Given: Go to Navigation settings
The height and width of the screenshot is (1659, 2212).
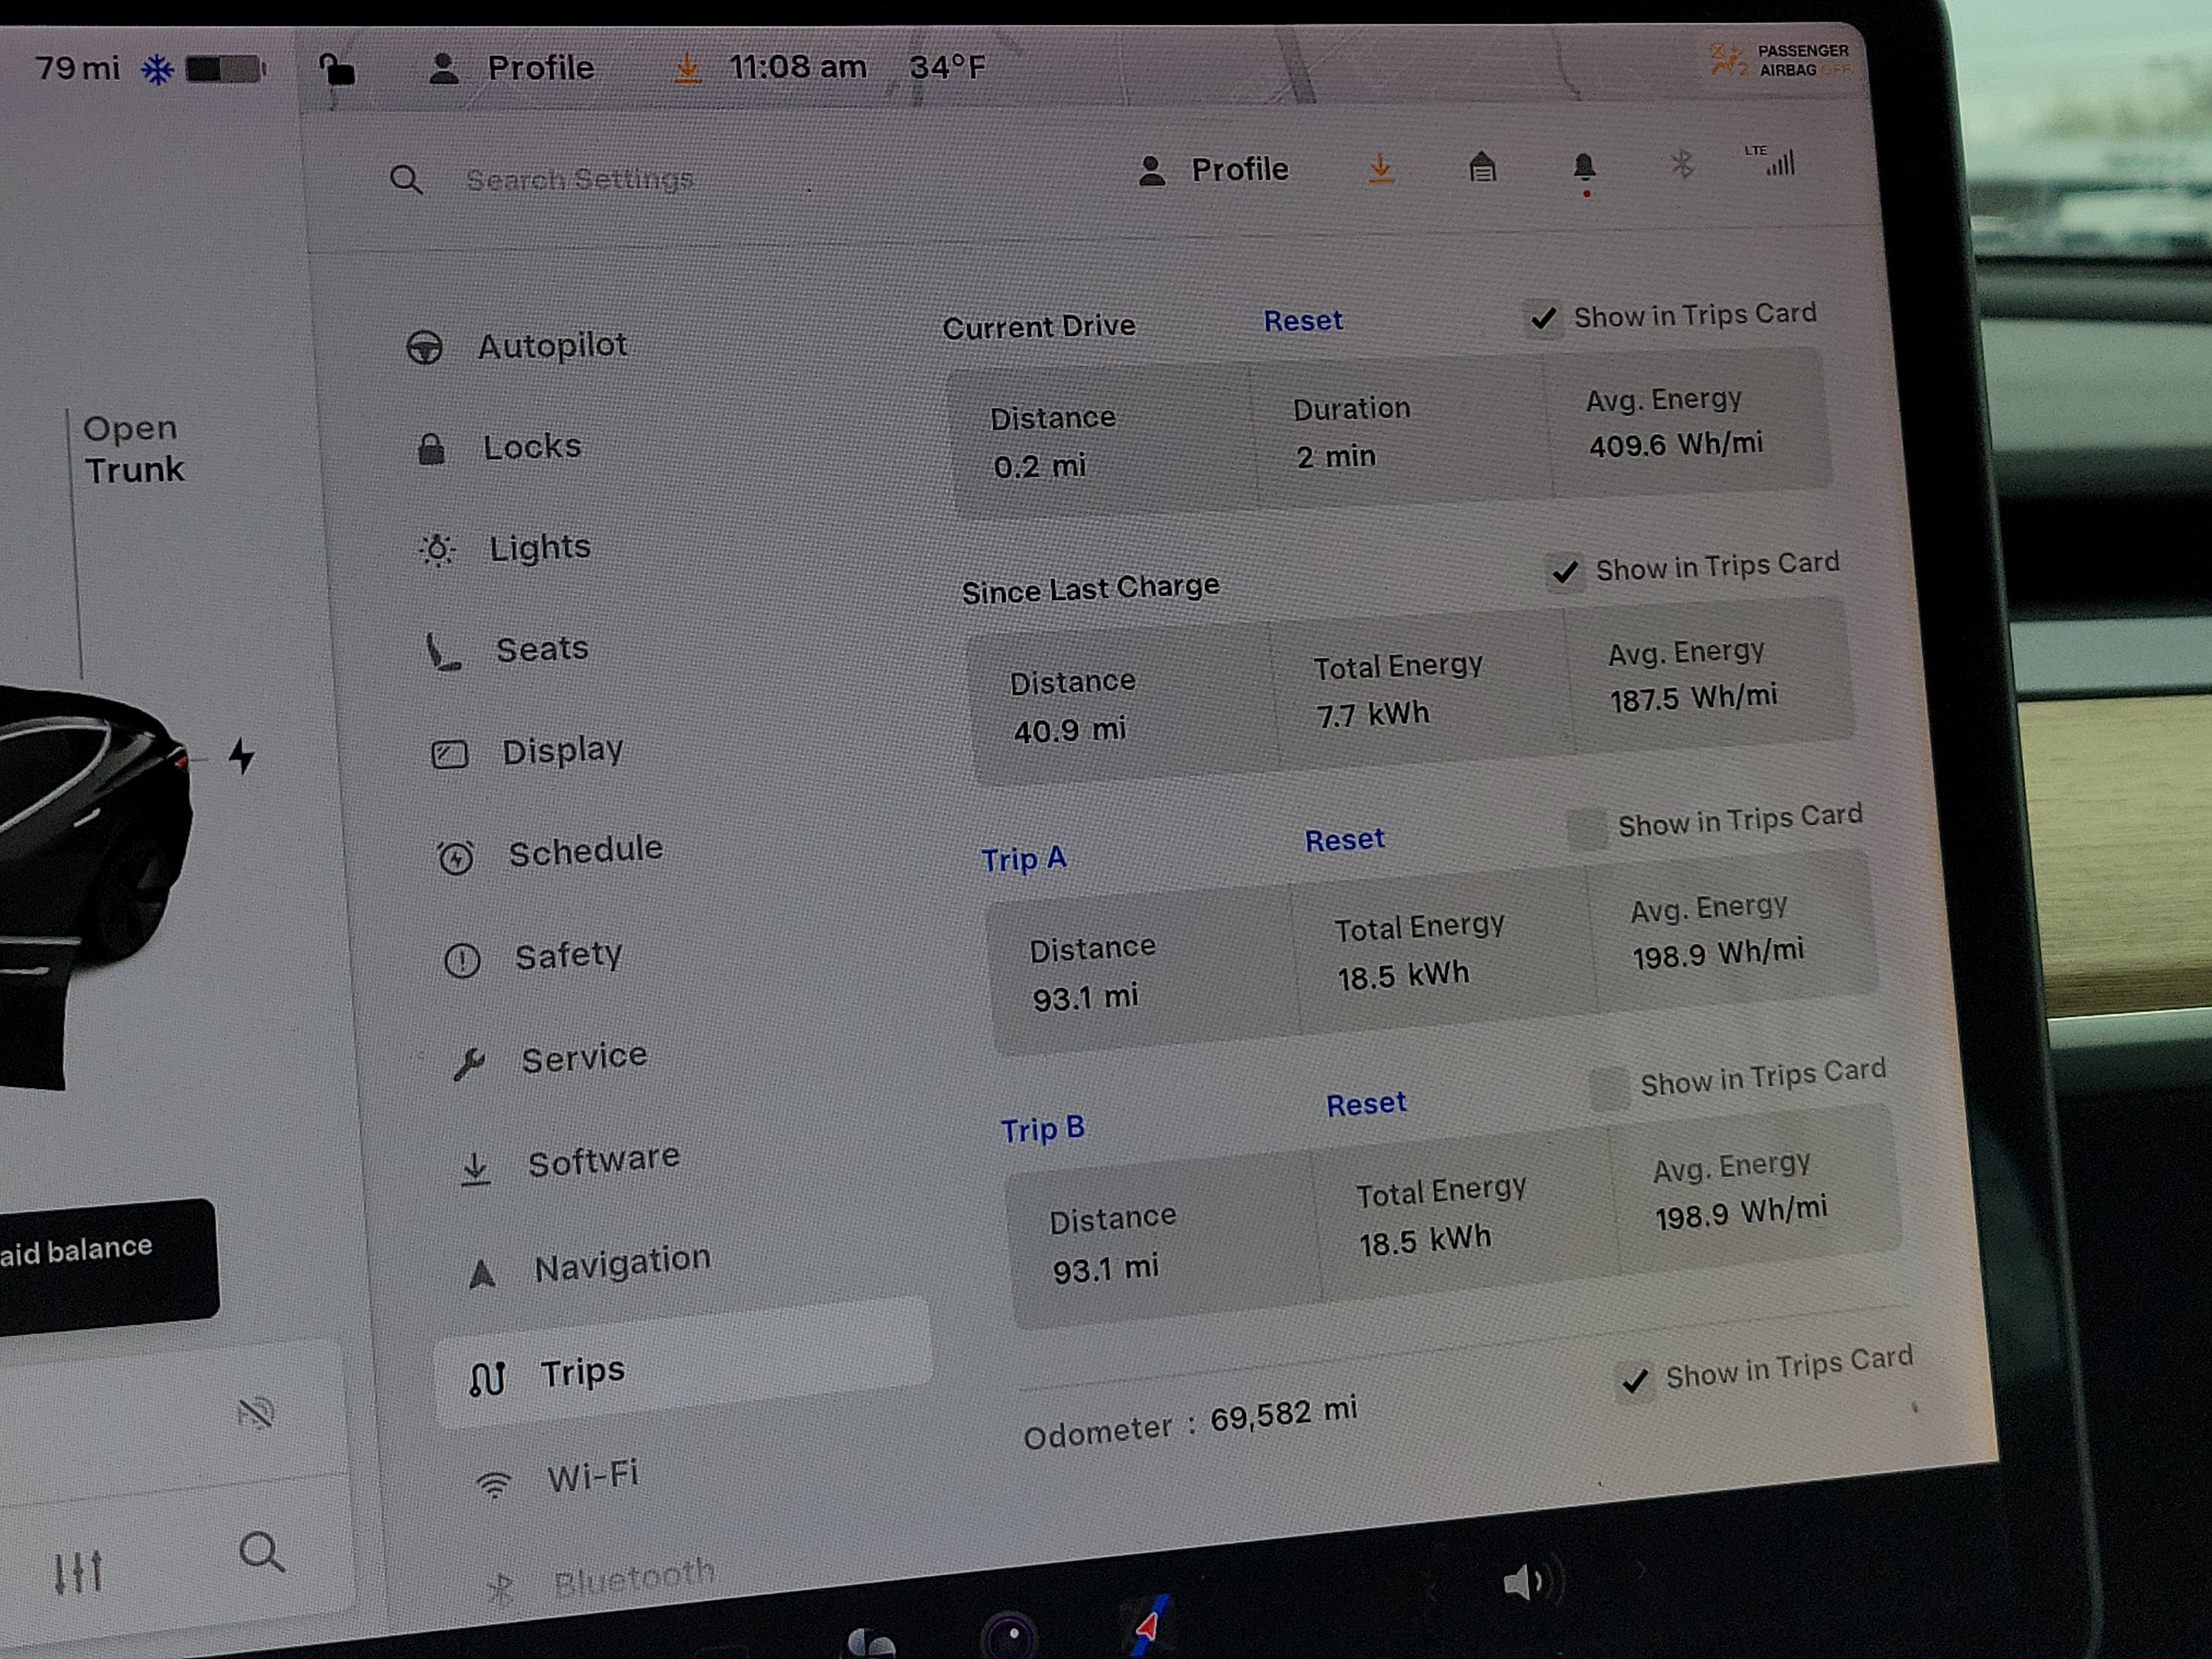Looking at the screenshot, I should point(621,1264).
